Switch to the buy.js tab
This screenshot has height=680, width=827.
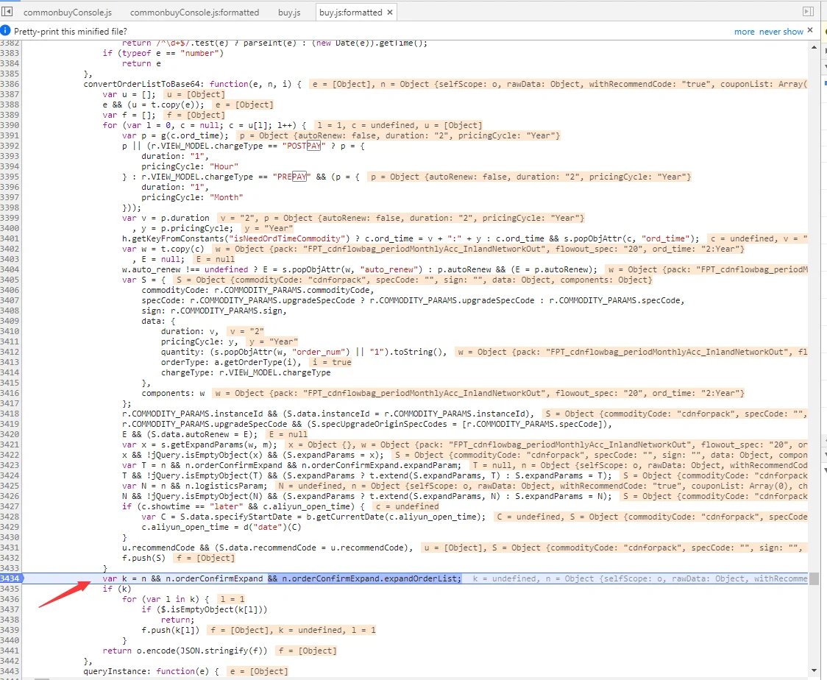tap(289, 12)
